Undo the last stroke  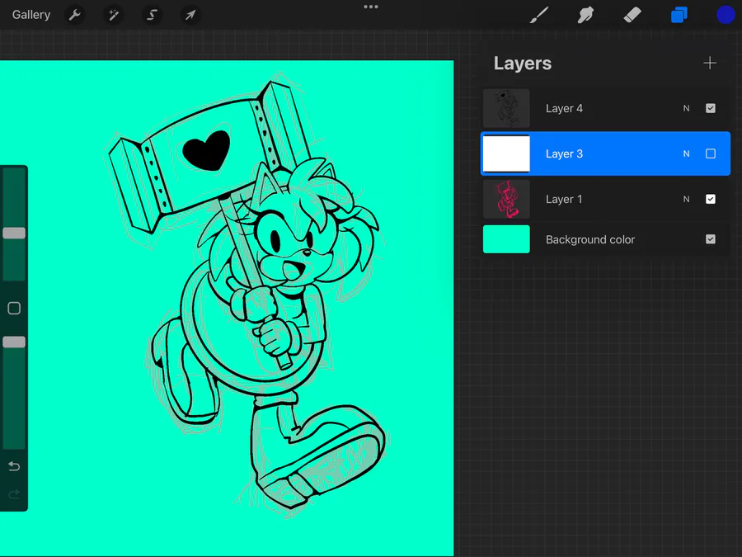pos(14,466)
